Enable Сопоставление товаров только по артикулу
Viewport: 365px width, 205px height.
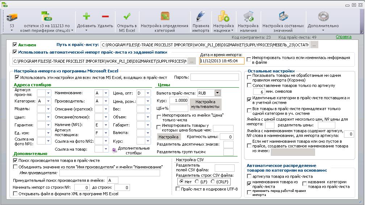249,85
